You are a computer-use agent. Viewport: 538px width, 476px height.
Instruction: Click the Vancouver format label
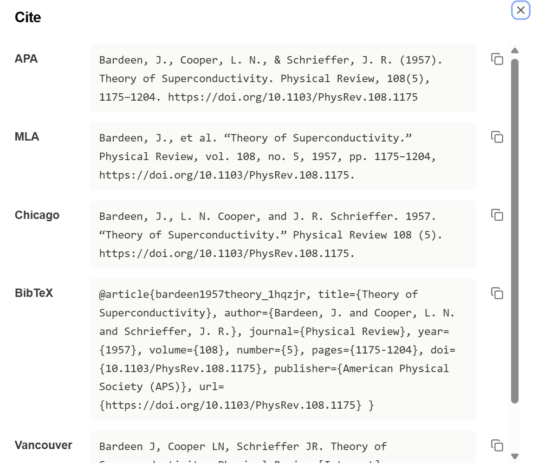[x=44, y=445]
